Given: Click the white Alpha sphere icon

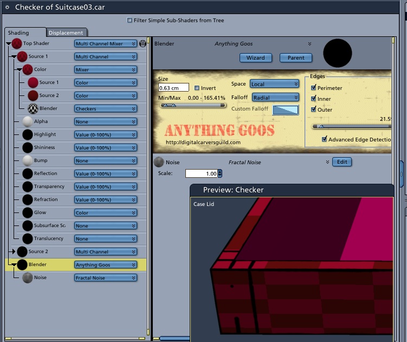Looking at the screenshot, I should click(x=28, y=121).
